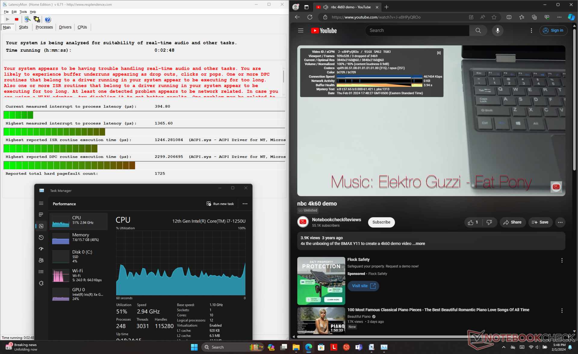The width and height of the screenshot is (578, 354).
Task: Open LatencyMon Edit menu
Action: pyautogui.click(x=14, y=12)
